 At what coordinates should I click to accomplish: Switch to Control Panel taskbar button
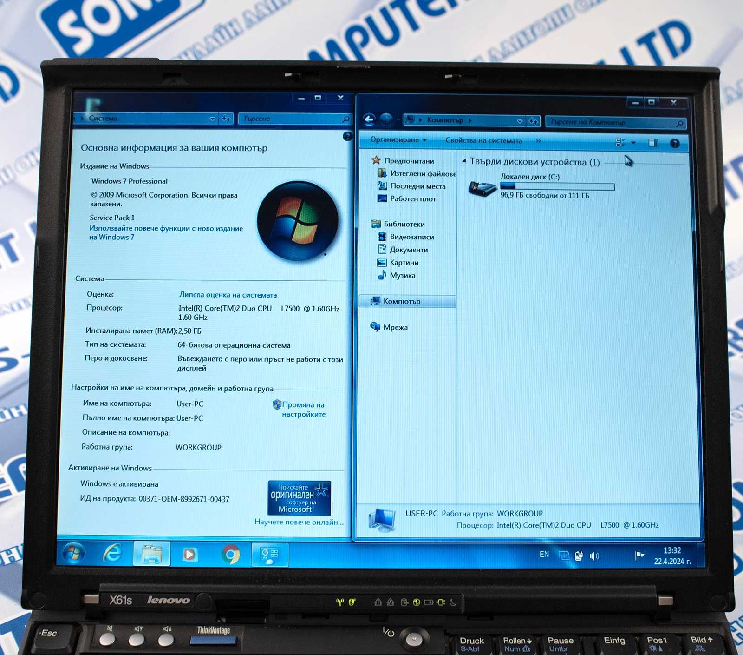pos(270,555)
